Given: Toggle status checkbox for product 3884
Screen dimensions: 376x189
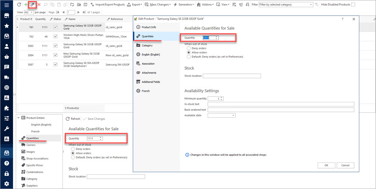Looking at the screenshot, I should tap(56, 55).
